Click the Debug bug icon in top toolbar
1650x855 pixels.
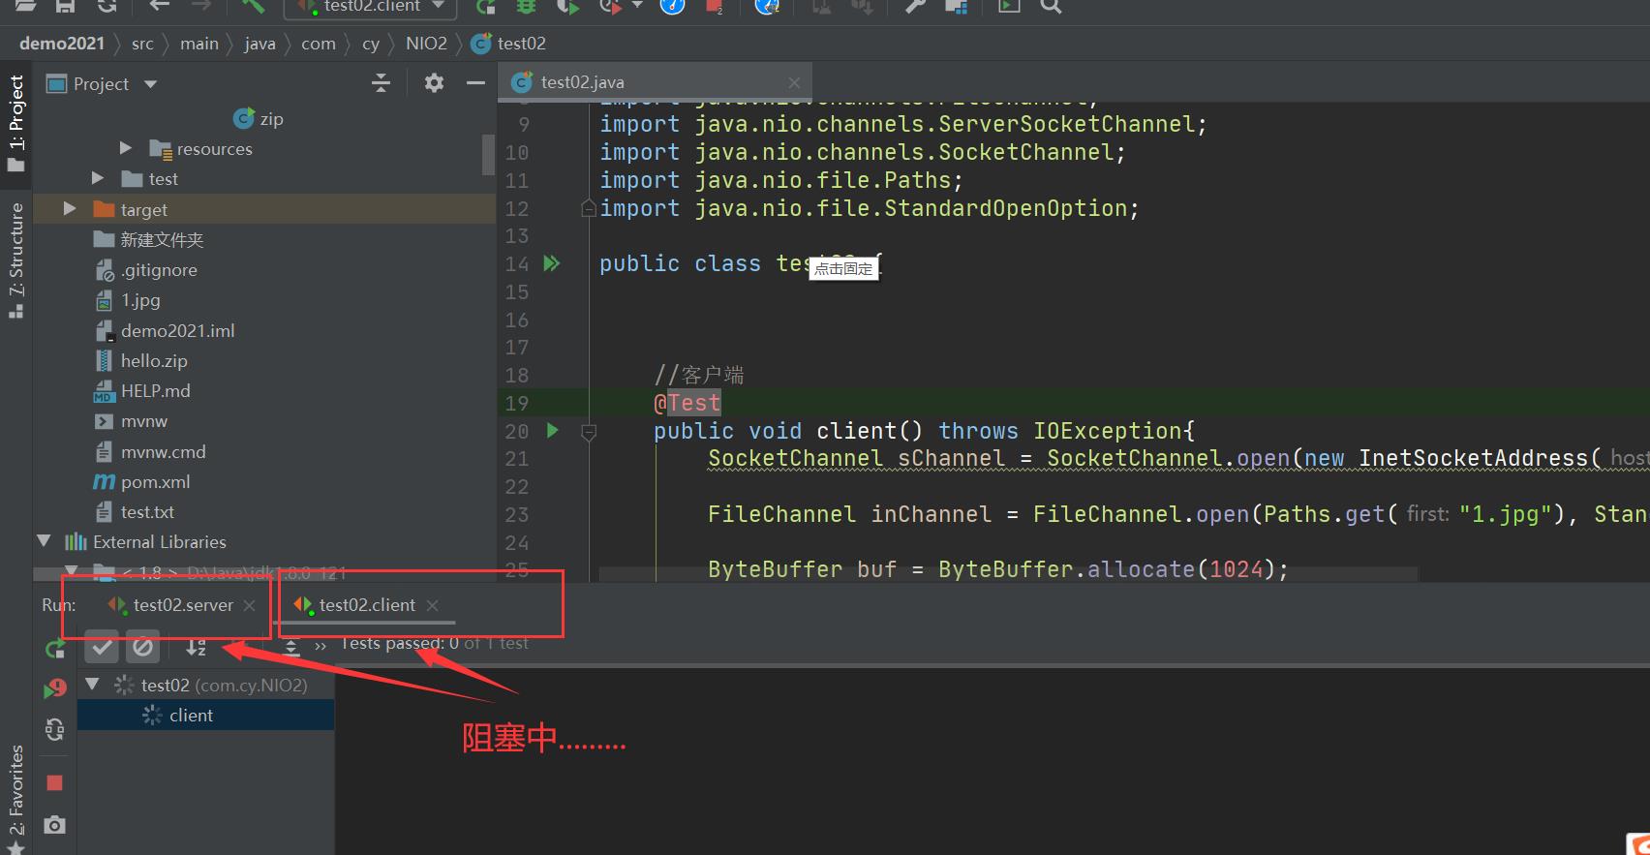pos(526,6)
